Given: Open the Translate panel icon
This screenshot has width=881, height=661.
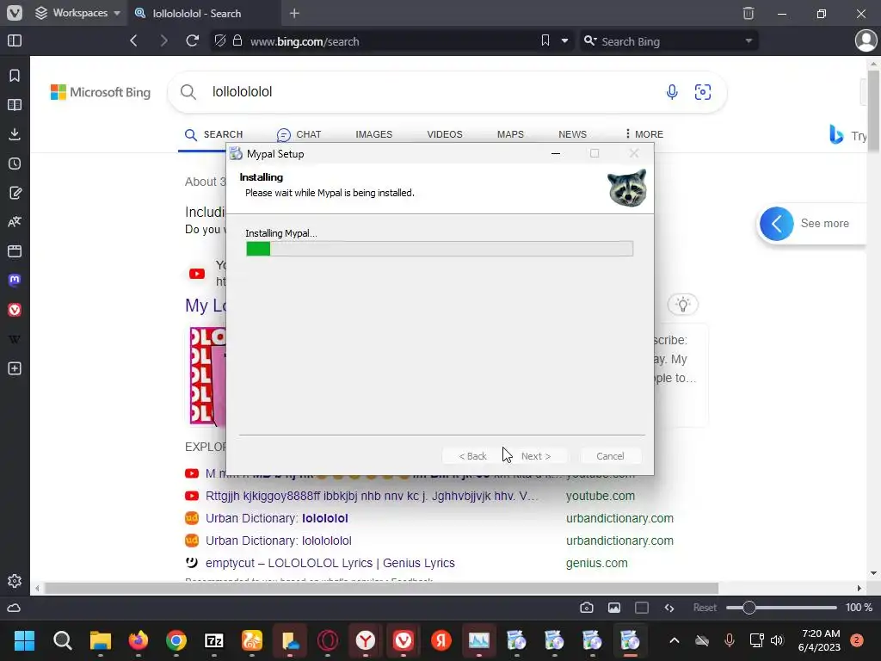Looking at the screenshot, I should [15, 222].
